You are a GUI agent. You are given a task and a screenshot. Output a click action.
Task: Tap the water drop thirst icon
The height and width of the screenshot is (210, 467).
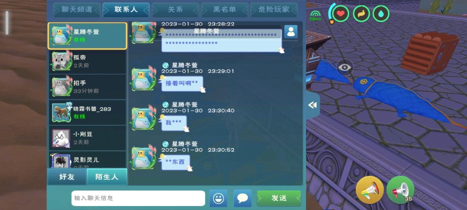point(381,14)
